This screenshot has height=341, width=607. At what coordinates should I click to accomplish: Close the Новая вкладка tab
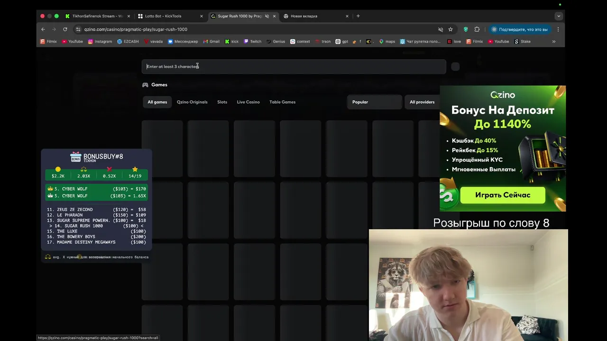point(347,16)
